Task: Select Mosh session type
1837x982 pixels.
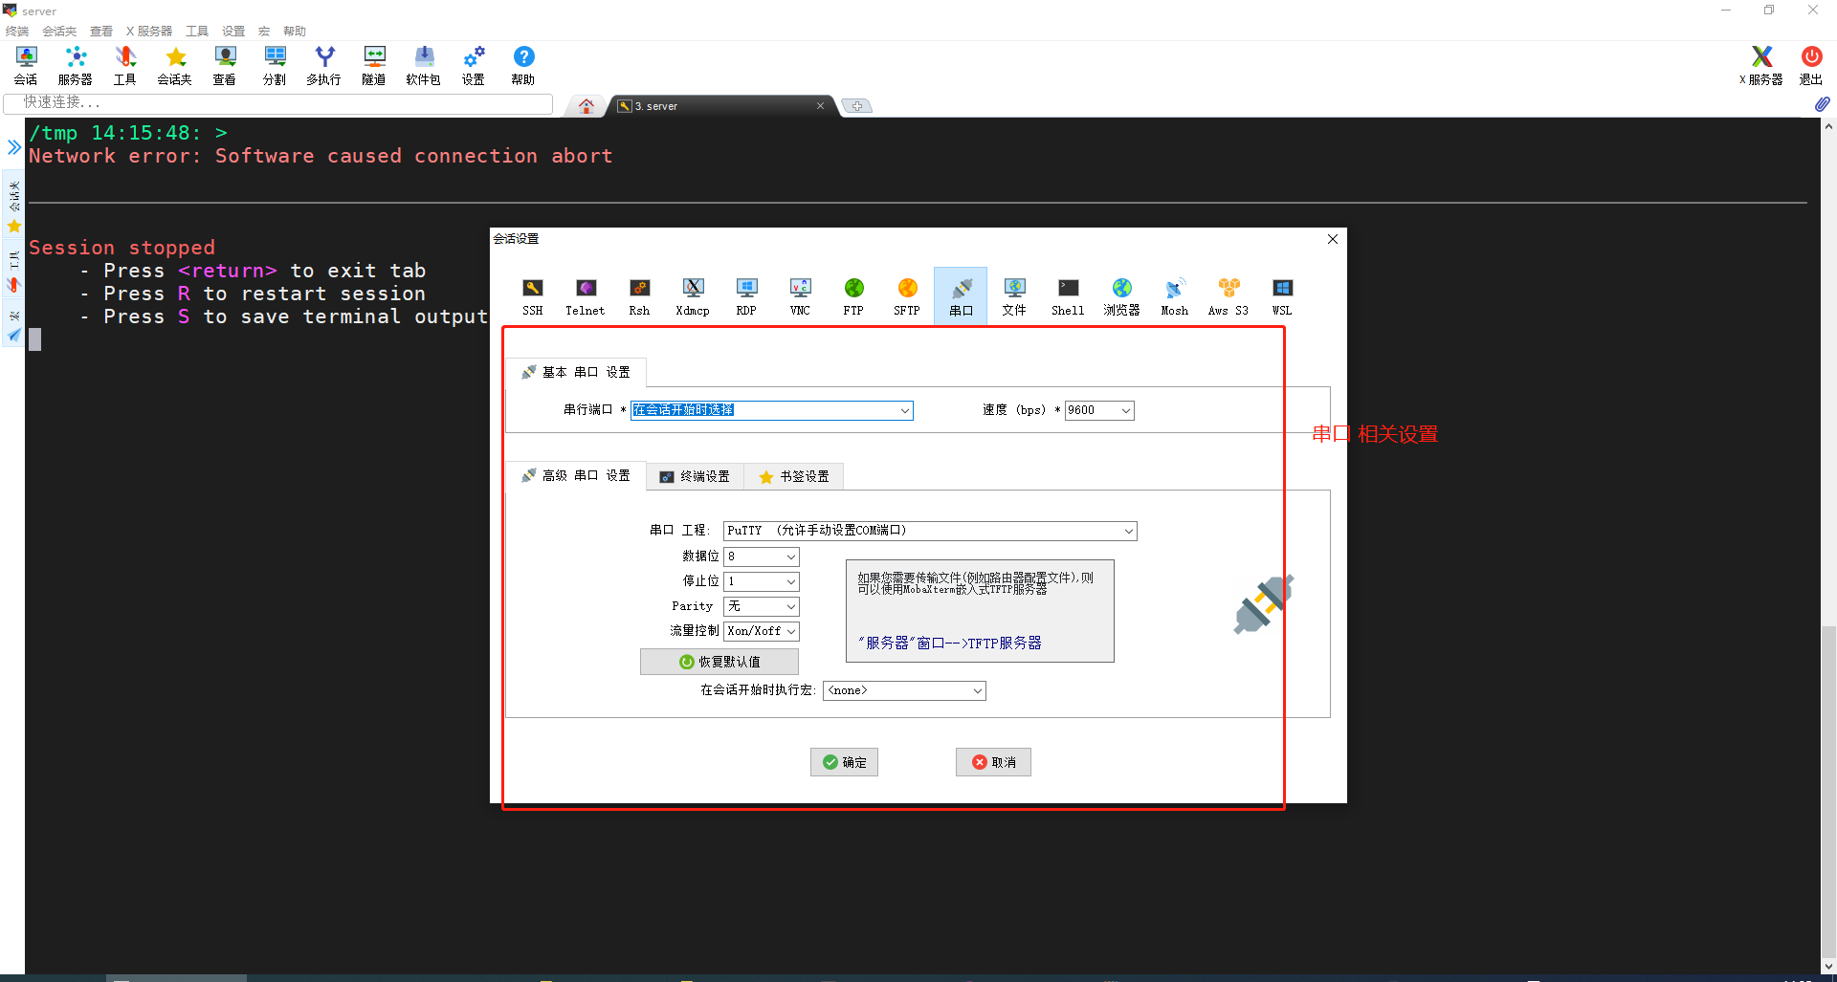Action: [x=1175, y=296]
